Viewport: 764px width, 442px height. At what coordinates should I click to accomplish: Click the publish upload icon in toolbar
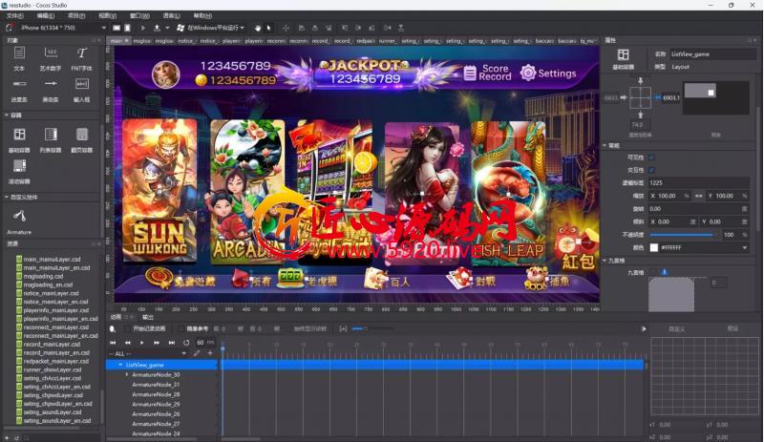click(x=157, y=28)
